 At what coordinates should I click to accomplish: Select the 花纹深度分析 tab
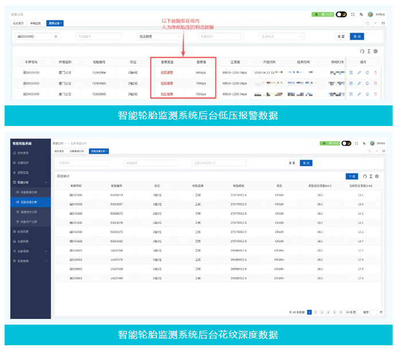[x=99, y=151]
